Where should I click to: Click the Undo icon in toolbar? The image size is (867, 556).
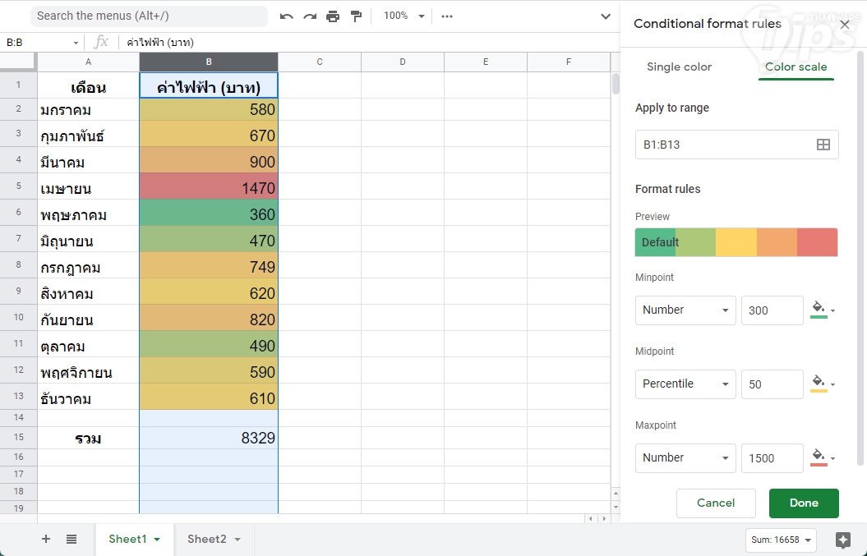(287, 16)
